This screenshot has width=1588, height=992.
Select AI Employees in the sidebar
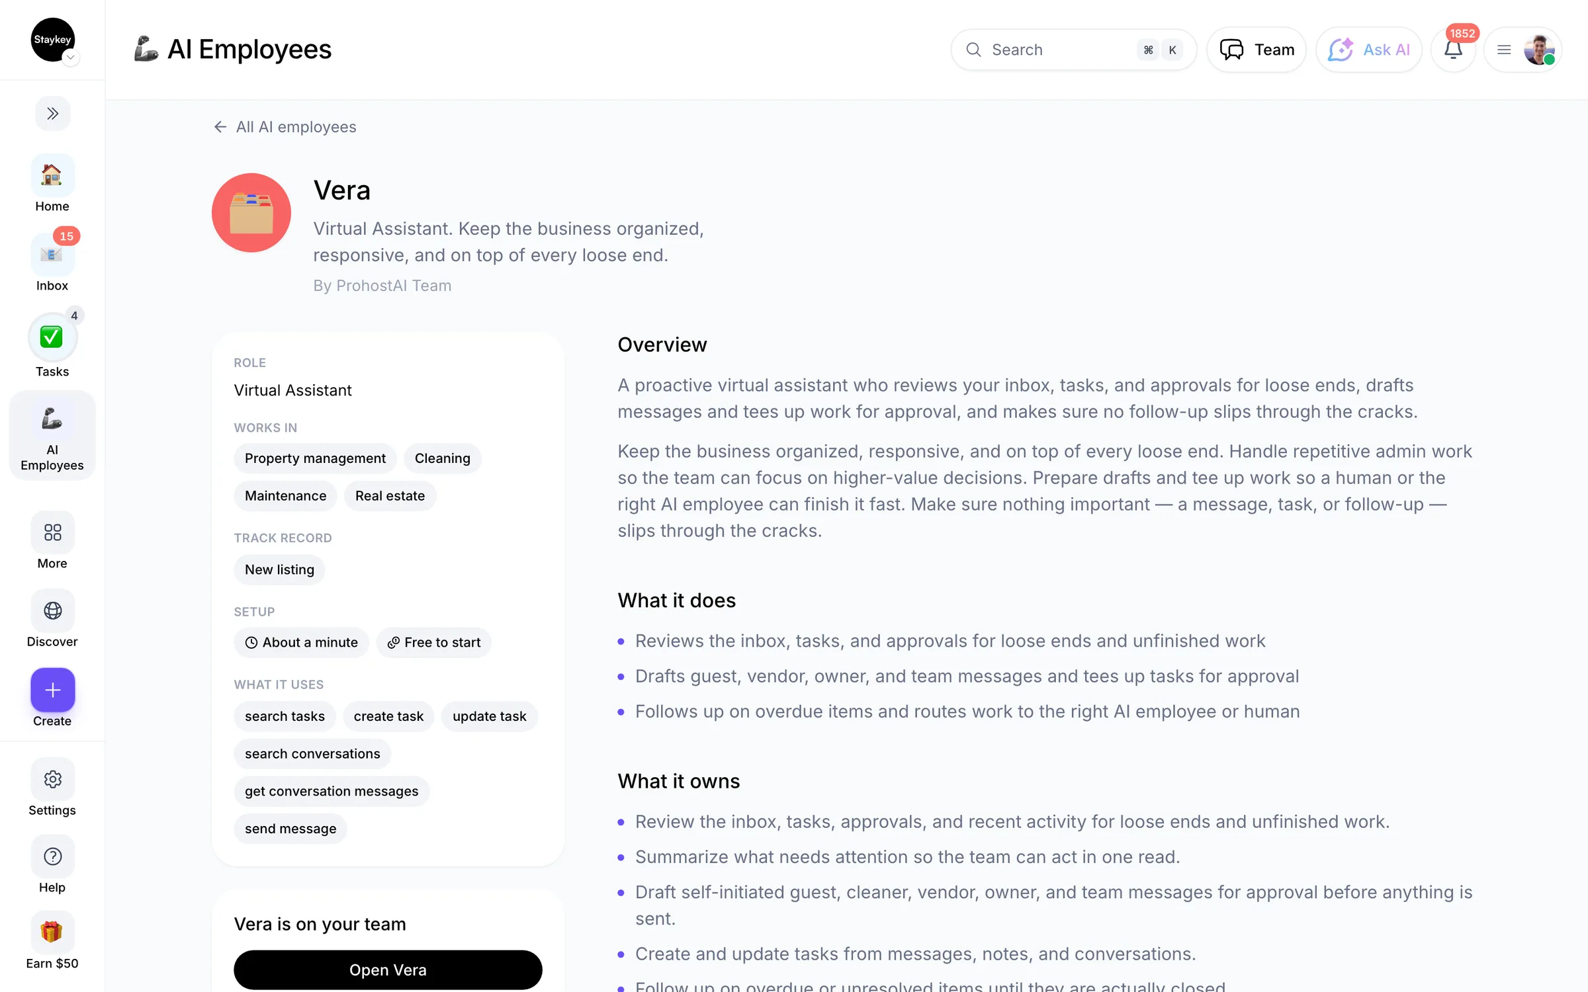click(x=52, y=436)
